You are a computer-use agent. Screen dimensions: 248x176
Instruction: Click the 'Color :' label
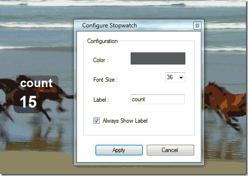point(100,60)
